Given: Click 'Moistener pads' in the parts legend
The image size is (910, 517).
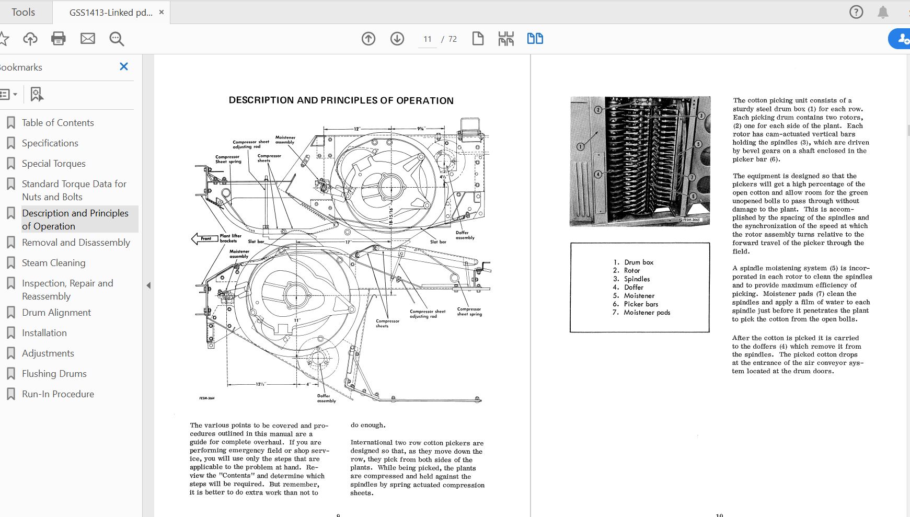Looking at the screenshot, I should click(x=647, y=313).
